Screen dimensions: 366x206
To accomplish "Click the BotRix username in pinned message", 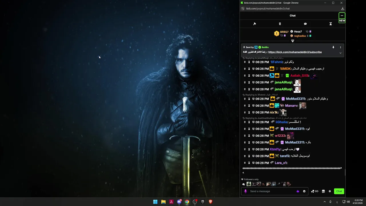I will click(265, 47).
